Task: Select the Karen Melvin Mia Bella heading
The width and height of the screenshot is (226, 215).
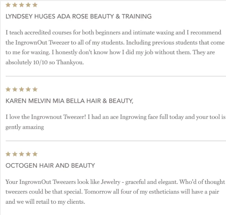Action: click(69, 101)
